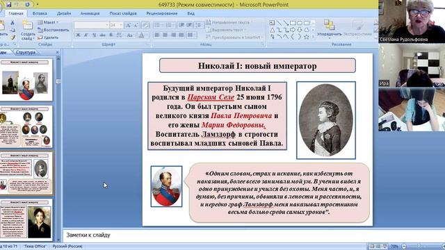Expand the Макет layout dropdown
The height and width of the screenshot is (250, 445).
pyautogui.click(x=48, y=22)
